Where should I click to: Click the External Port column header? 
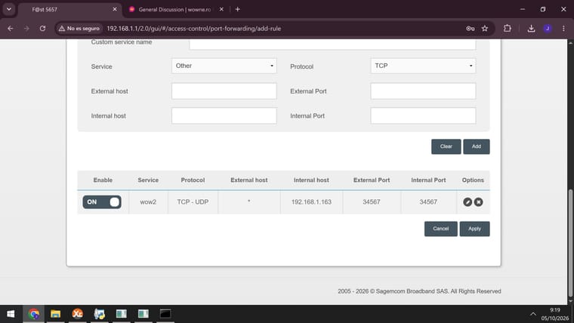[371, 180]
